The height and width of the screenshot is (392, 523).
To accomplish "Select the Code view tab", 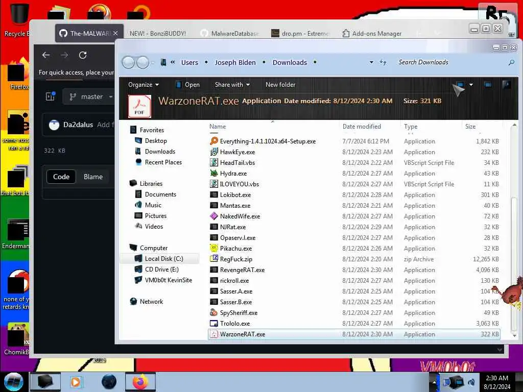I will [x=61, y=177].
